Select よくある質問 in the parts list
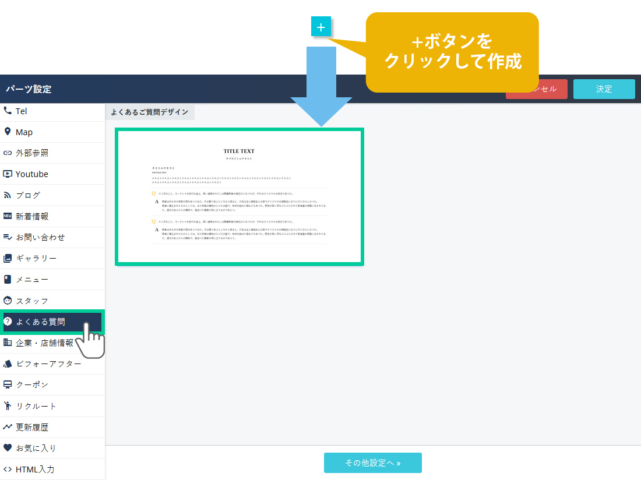This screenshot has width=641, height=480. tap(40, 322)
